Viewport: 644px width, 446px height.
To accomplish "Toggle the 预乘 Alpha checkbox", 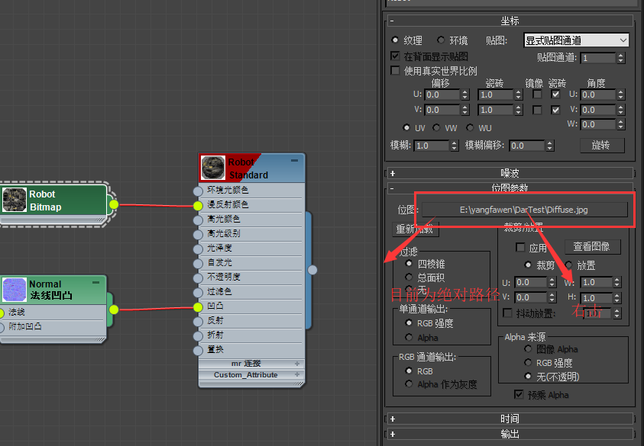I will coord(519,394).
